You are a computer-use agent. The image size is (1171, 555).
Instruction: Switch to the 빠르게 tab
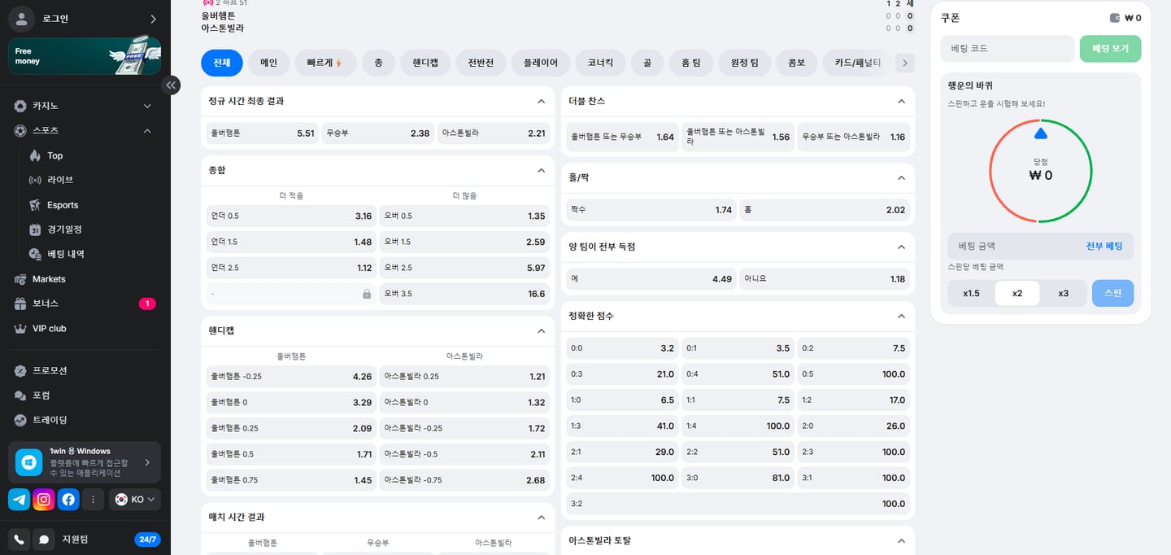point(325,63)
